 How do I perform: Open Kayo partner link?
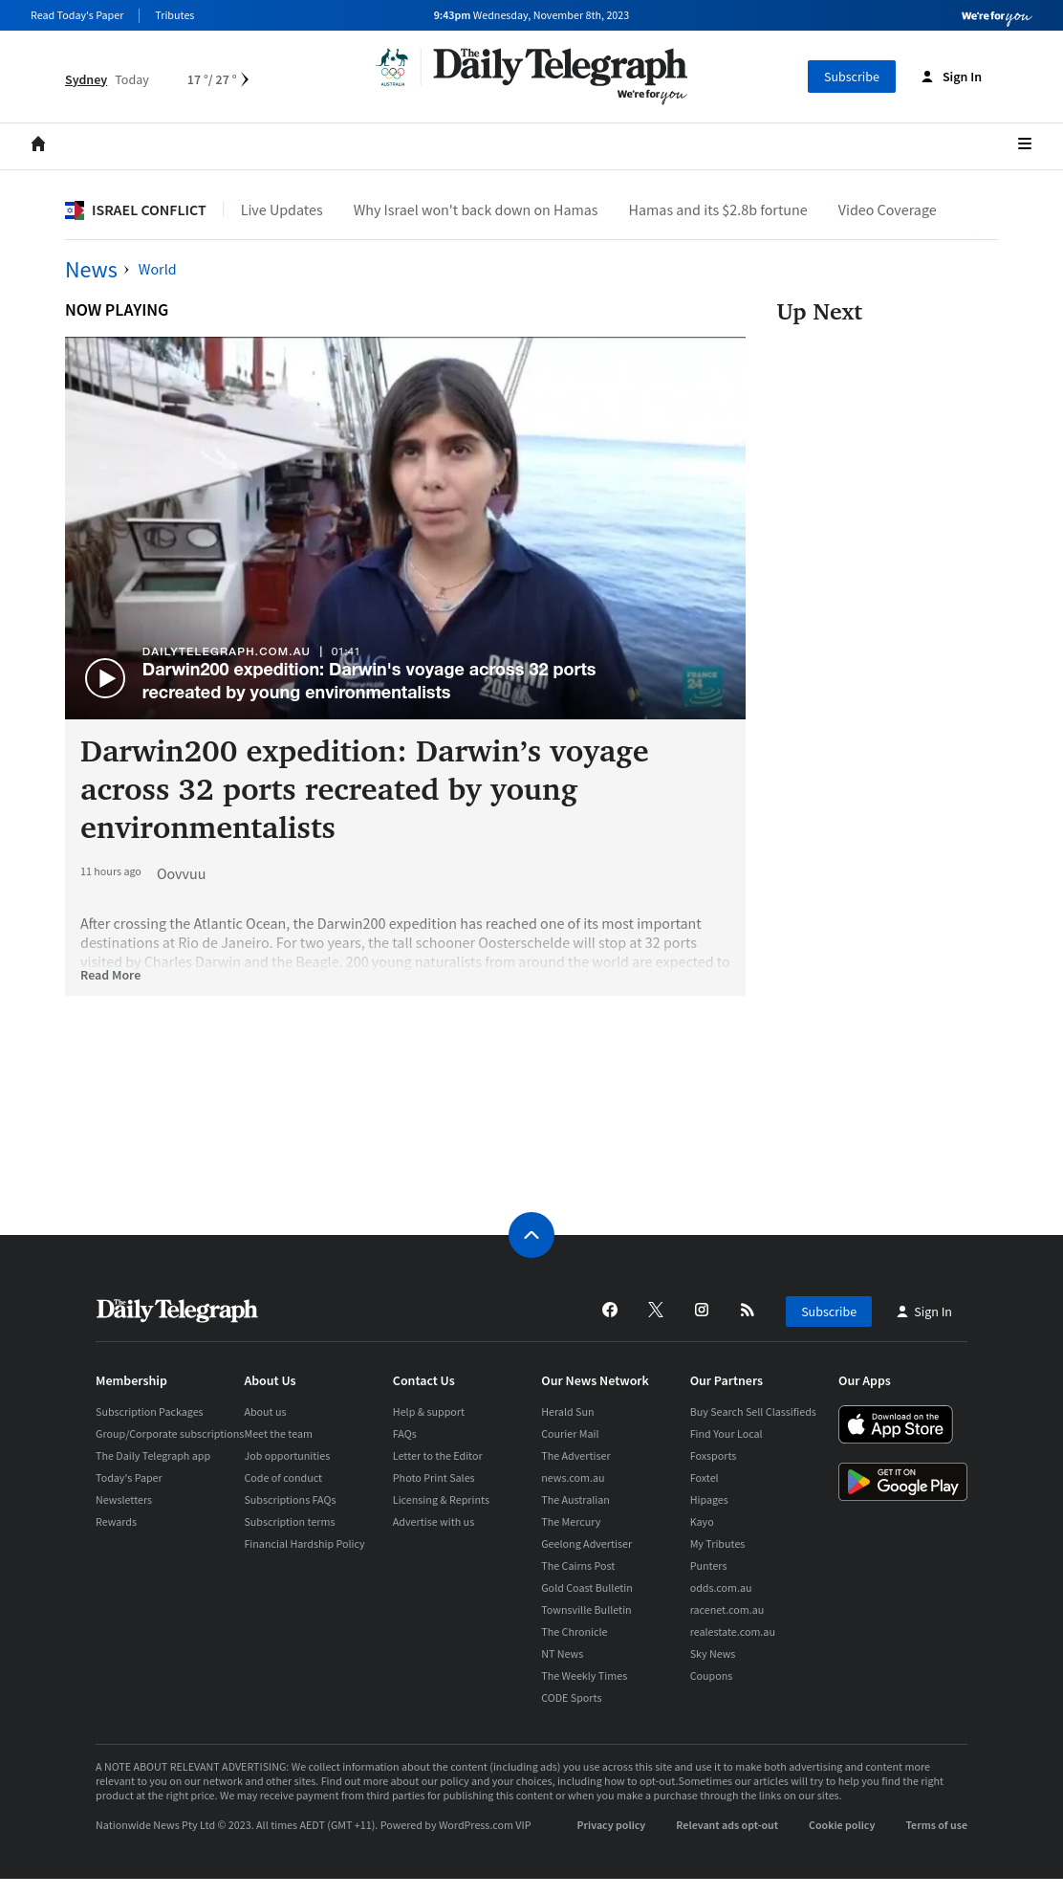(702, 1522)
